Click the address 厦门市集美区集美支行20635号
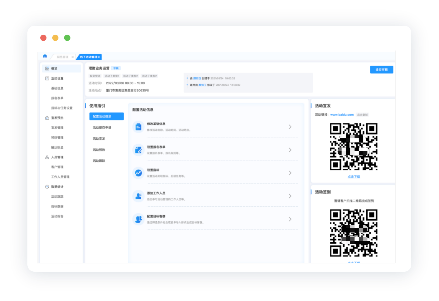 point(127,90)
